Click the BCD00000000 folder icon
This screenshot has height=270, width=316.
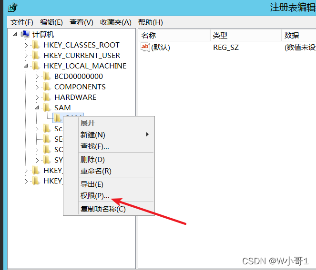pos(47,76)
